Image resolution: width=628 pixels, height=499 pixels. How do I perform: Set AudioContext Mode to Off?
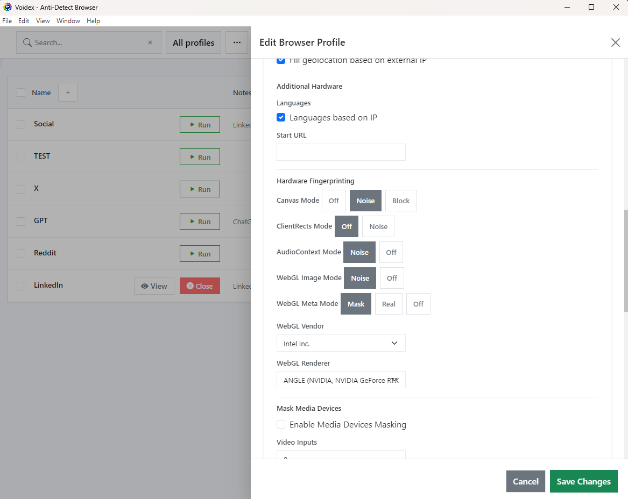[x=391, y=252]
